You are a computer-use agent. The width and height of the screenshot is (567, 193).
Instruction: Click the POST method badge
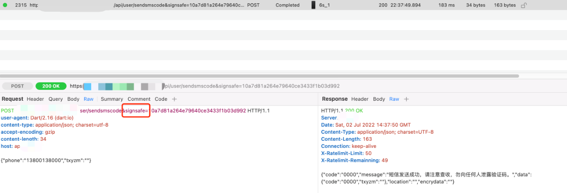[17, 86]
